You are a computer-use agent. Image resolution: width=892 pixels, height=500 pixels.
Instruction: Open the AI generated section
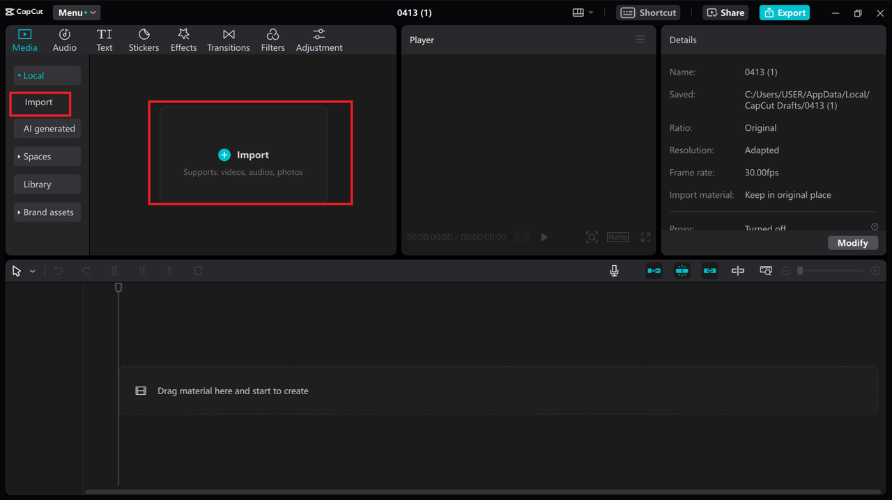[47, 129]
